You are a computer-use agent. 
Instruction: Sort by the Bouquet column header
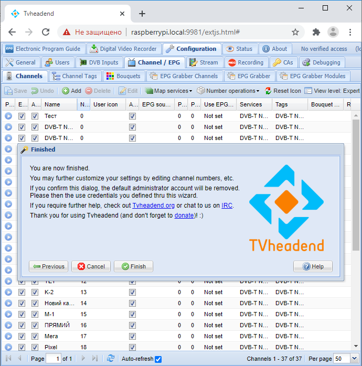click(326, 104)
